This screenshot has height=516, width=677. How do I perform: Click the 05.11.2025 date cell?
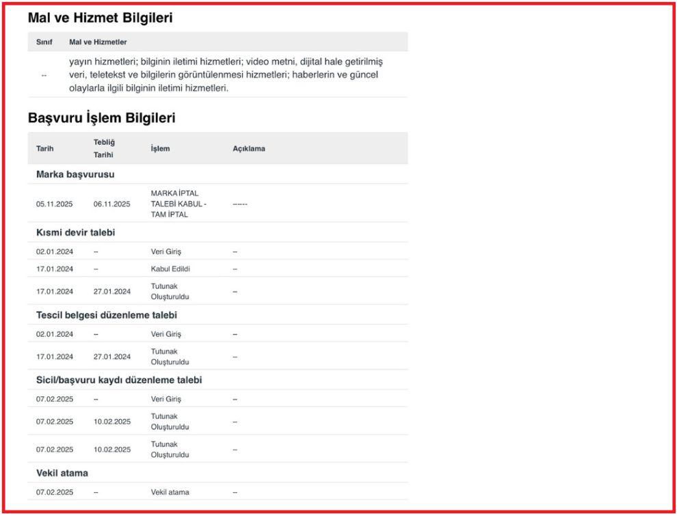(x=55, y=204)
